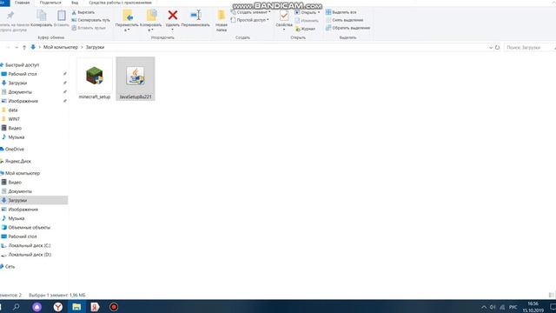556x313 pixels.
Task: Open Средства работы с приложениями tab
Action: (x=120, y=3)
